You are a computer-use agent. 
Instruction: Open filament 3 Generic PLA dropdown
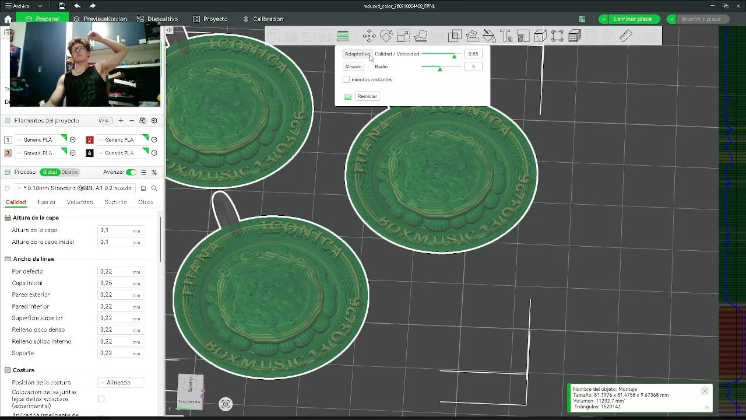(41, 153)
